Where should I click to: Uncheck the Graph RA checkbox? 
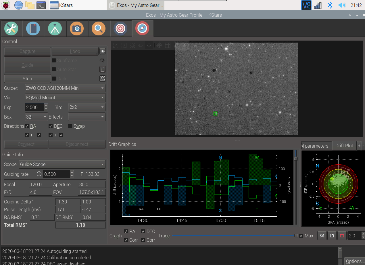[126, 231]
